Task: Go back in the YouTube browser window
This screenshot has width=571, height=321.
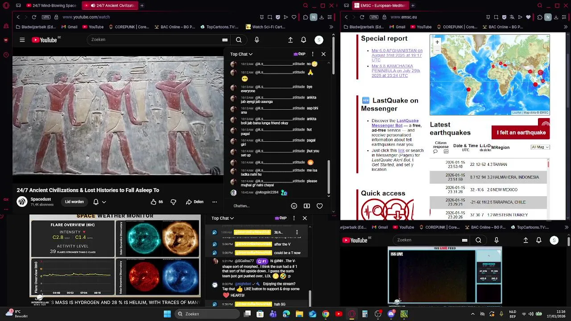Action: tap(18, 17)
